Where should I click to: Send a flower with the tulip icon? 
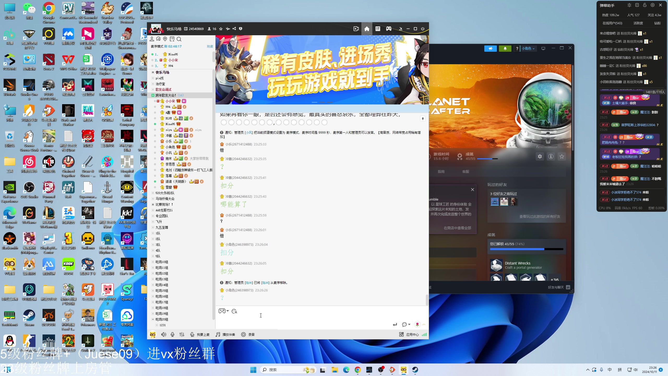click(417, 324)
